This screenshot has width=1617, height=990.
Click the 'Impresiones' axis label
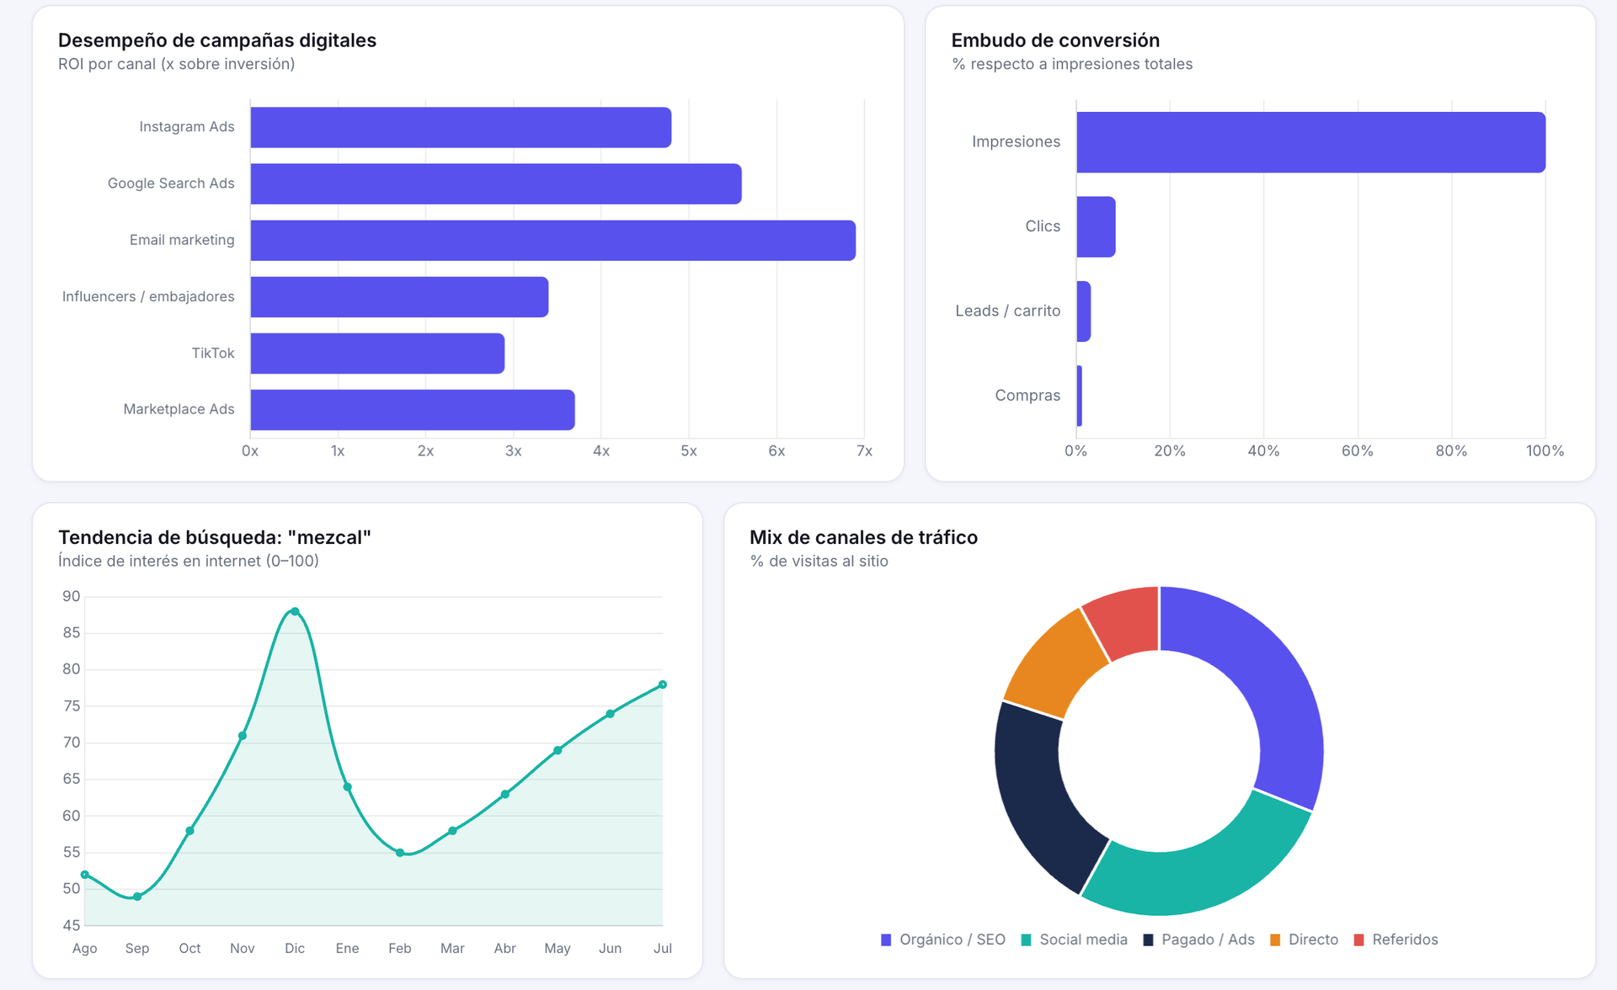1016,141
